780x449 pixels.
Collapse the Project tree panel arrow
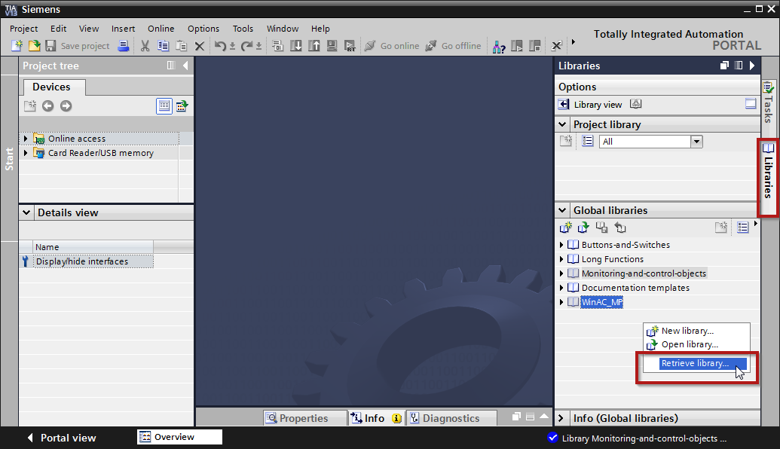pyautogui.click(x=185, y=66)
